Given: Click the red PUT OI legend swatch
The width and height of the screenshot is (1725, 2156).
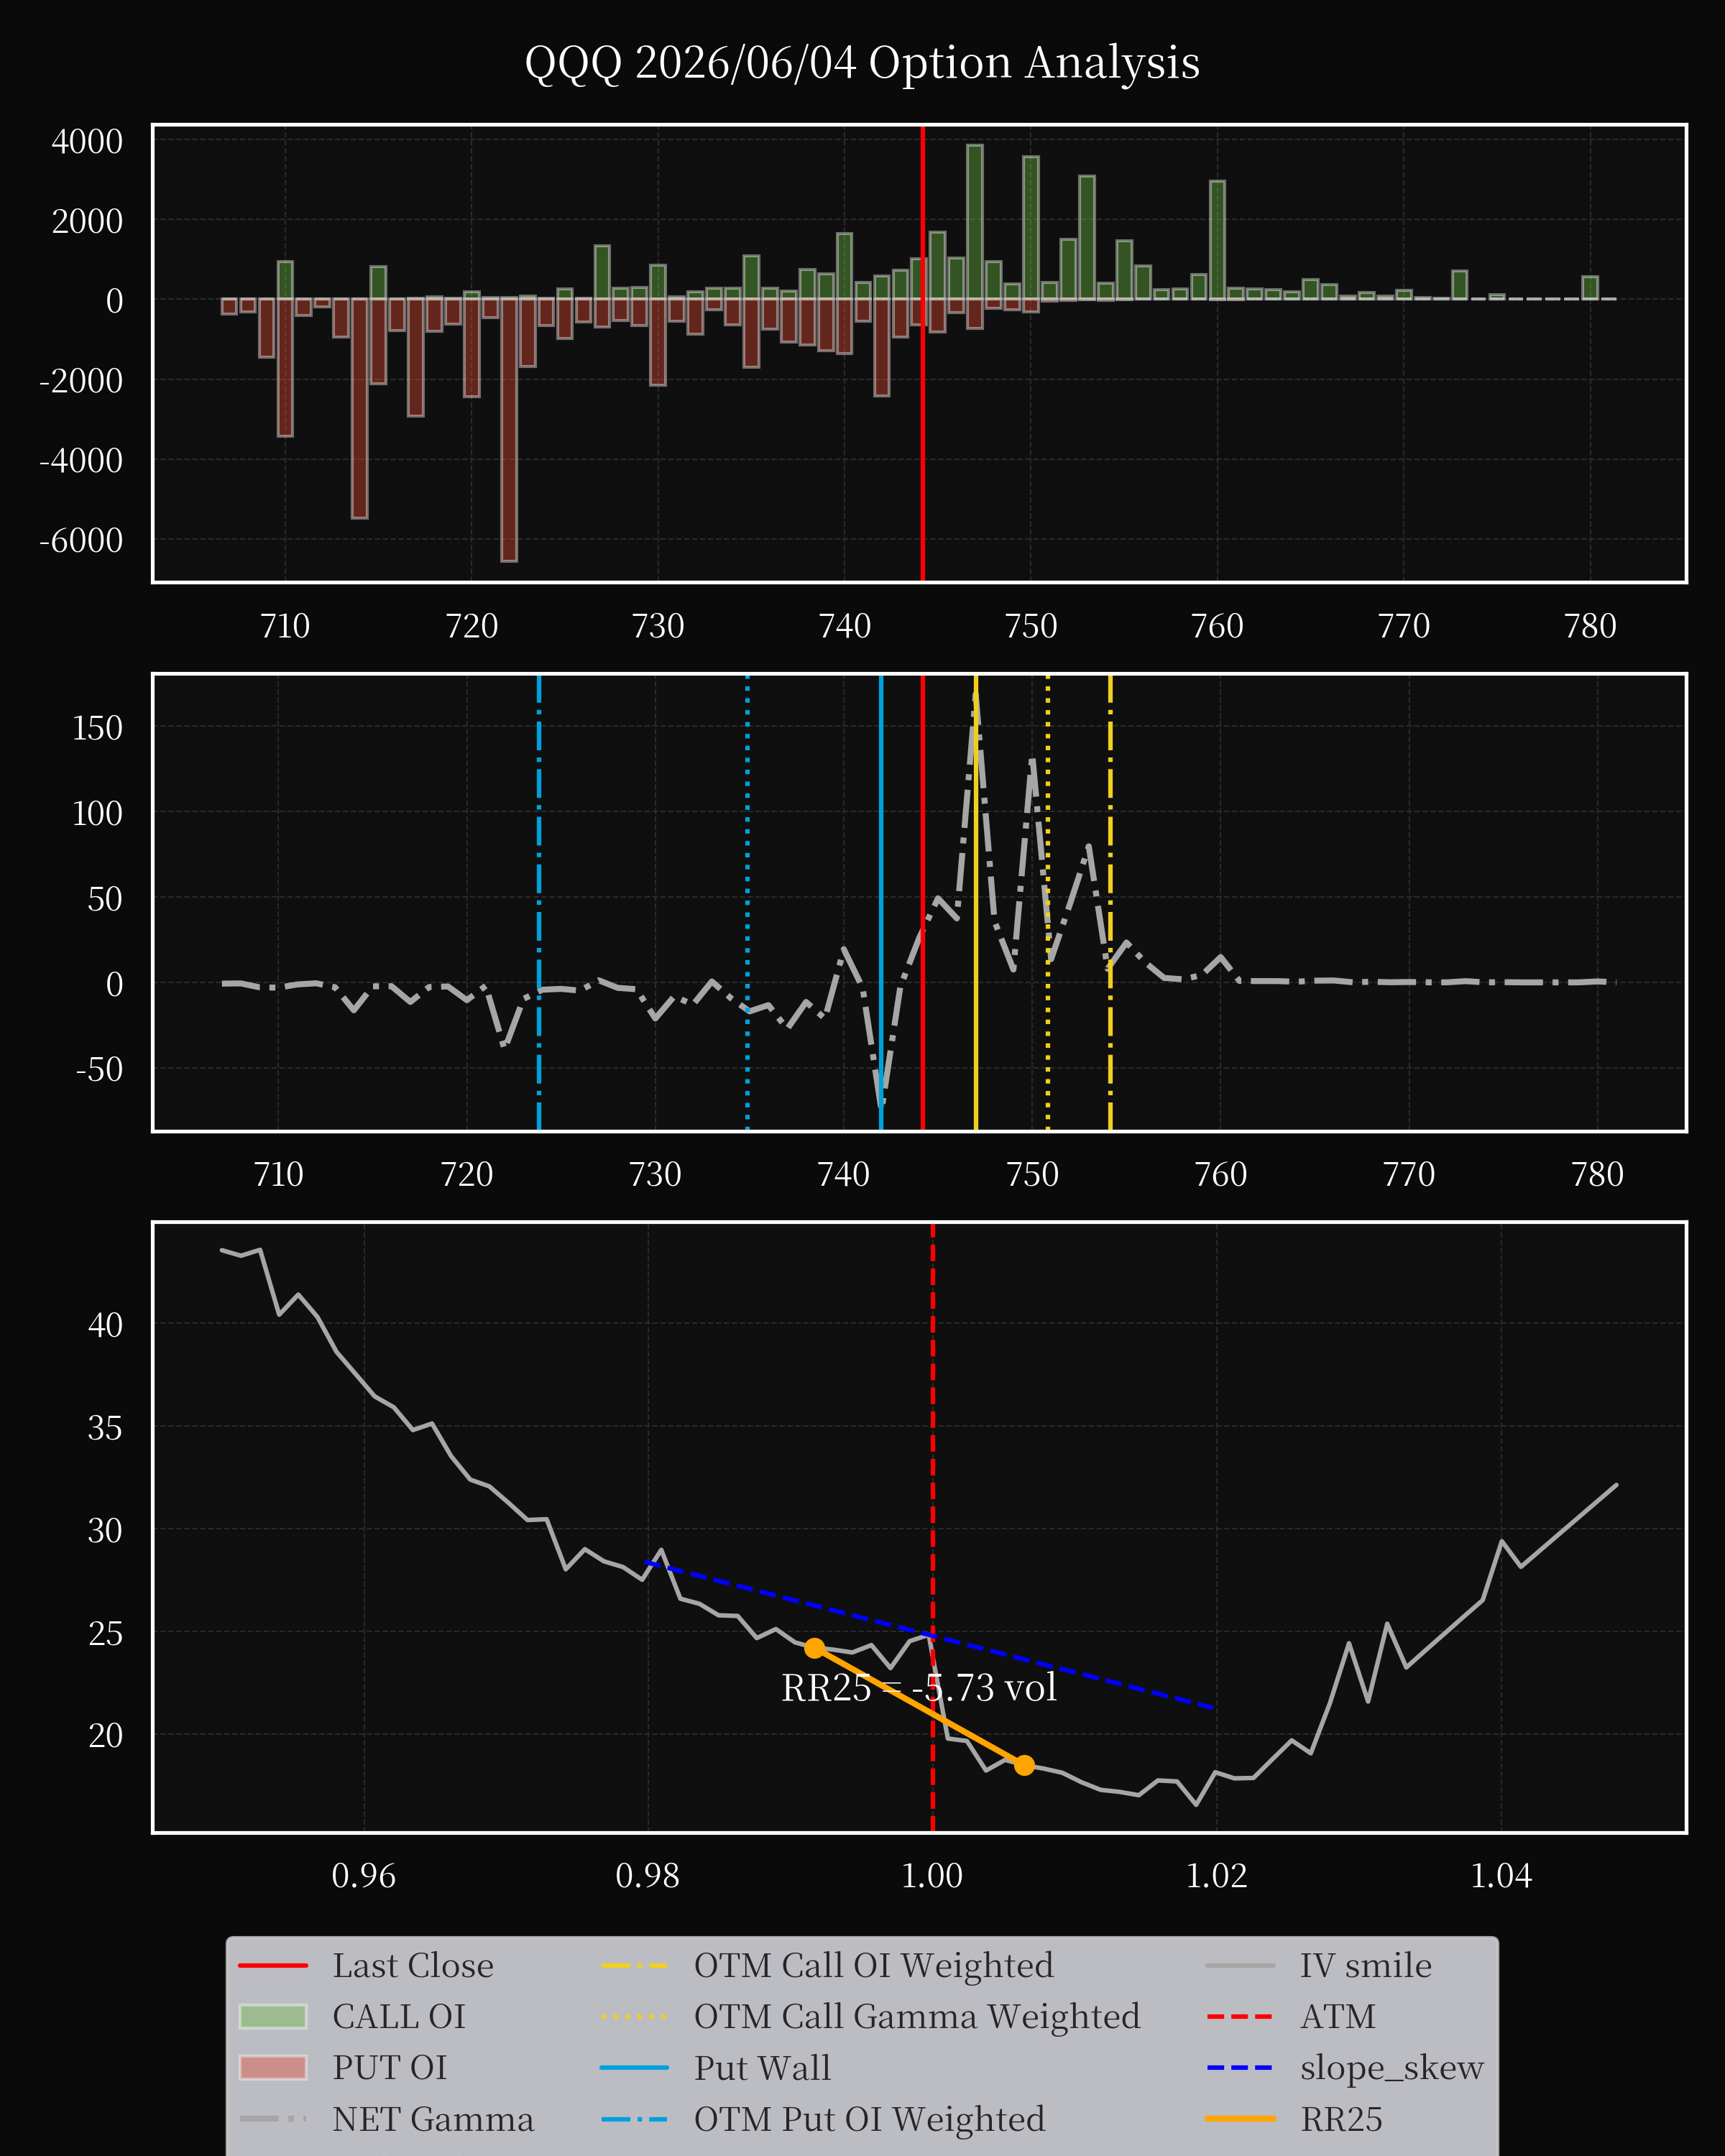Looking at the screenshot, I should coord(273,2067).
